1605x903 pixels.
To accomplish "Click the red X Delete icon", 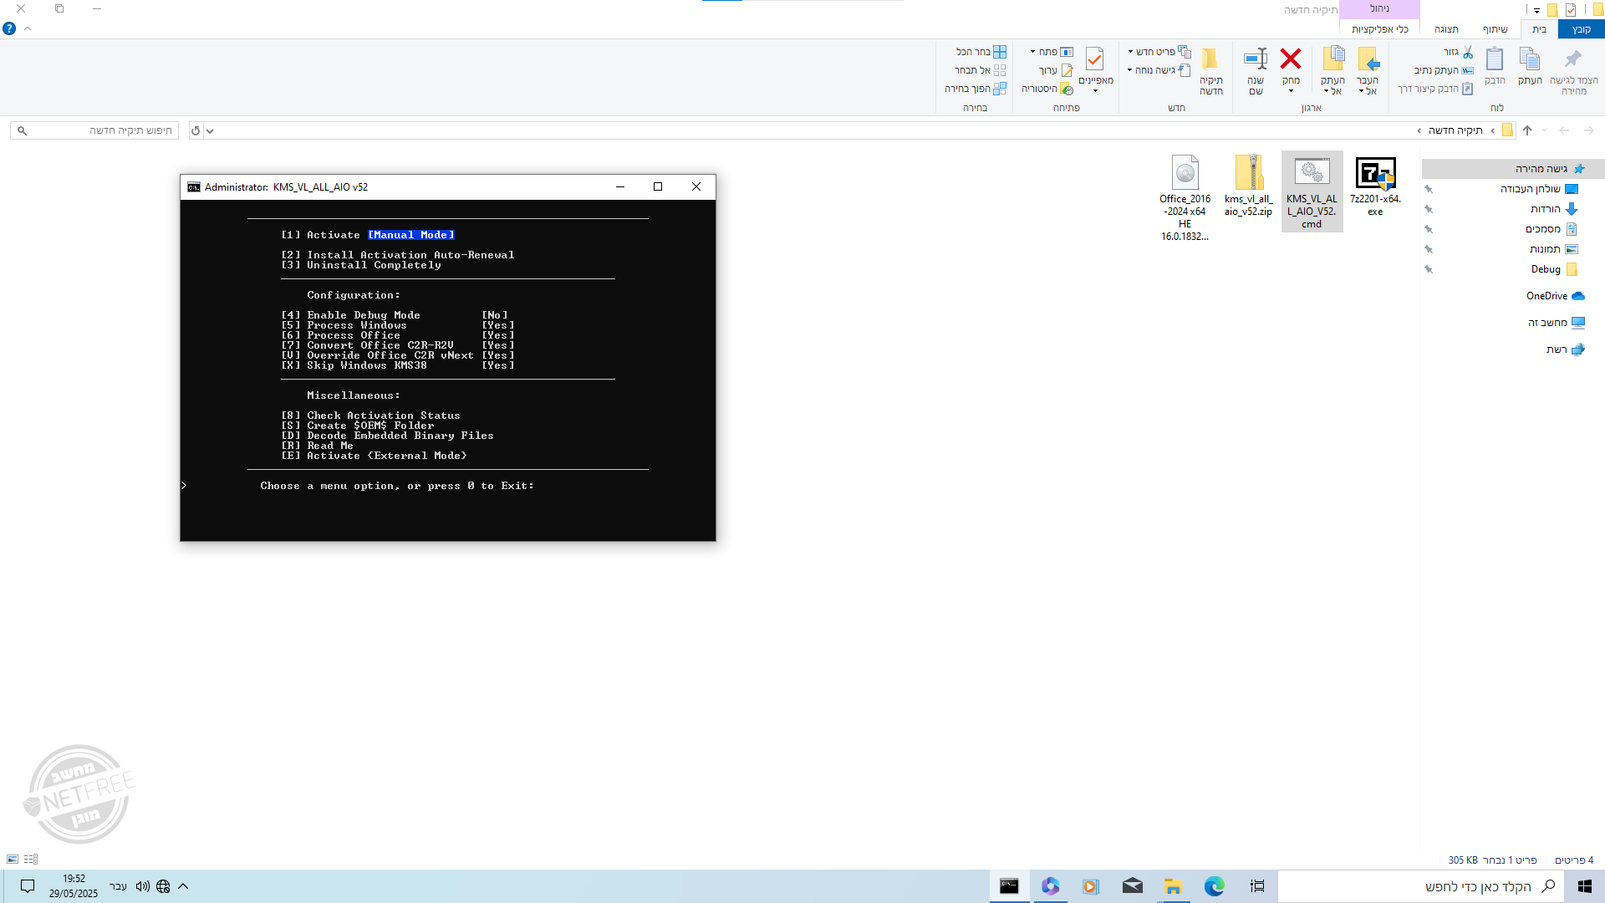I will [1291, 59].
